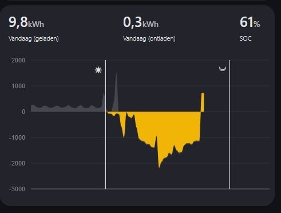The height and width of the screenshot is (213, 281).
Task: Click the narrow yellow dip after gray spike
Action: (124, 124)
